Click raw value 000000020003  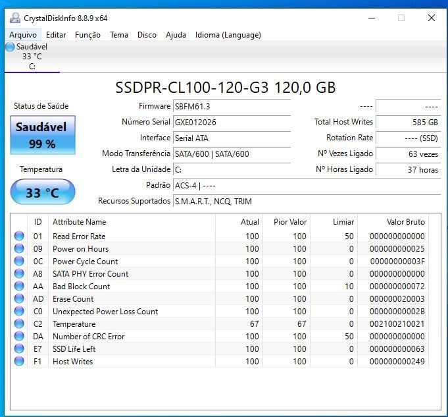(397, 299)
